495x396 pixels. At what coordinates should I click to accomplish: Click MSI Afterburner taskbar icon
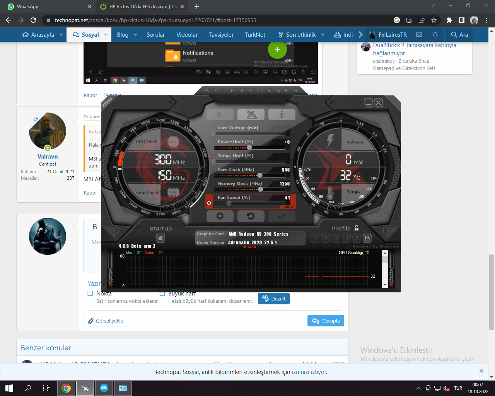(85, 388)
